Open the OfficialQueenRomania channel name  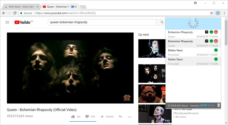tap(186, 113)
